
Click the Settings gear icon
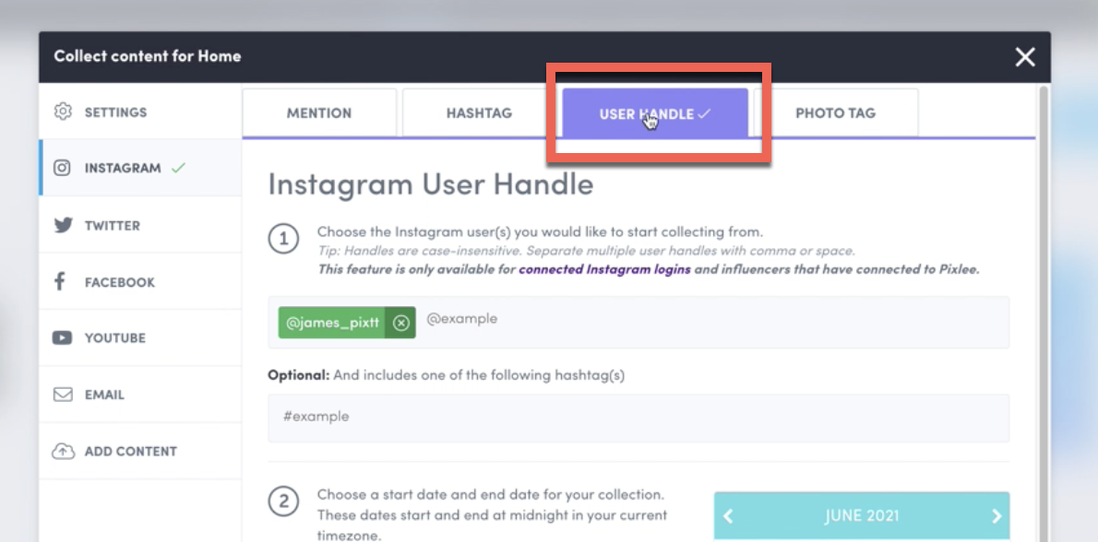(x=63, y=112)
